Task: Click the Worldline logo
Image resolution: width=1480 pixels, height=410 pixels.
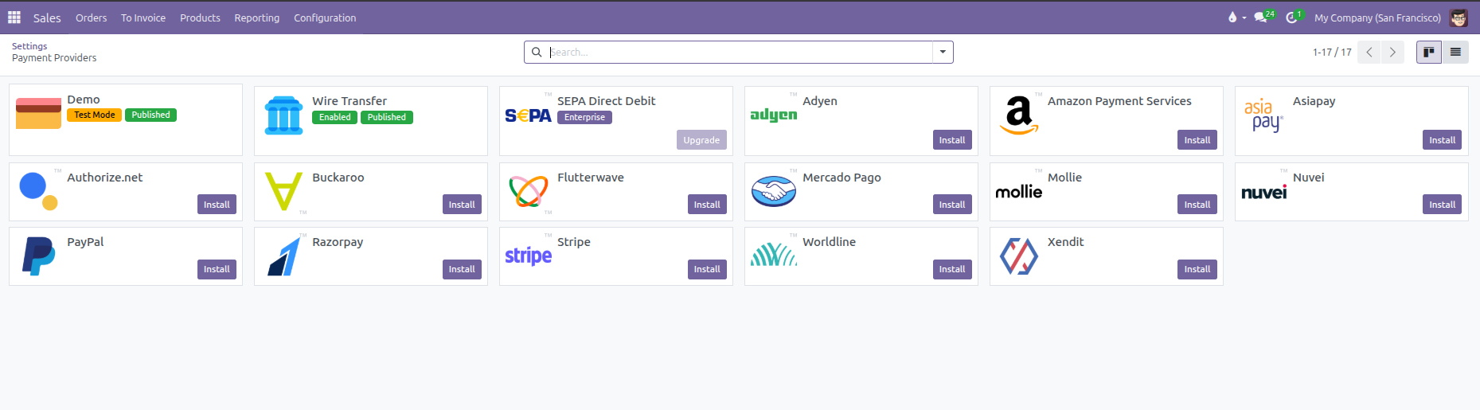Action: (x=774, y=255)
